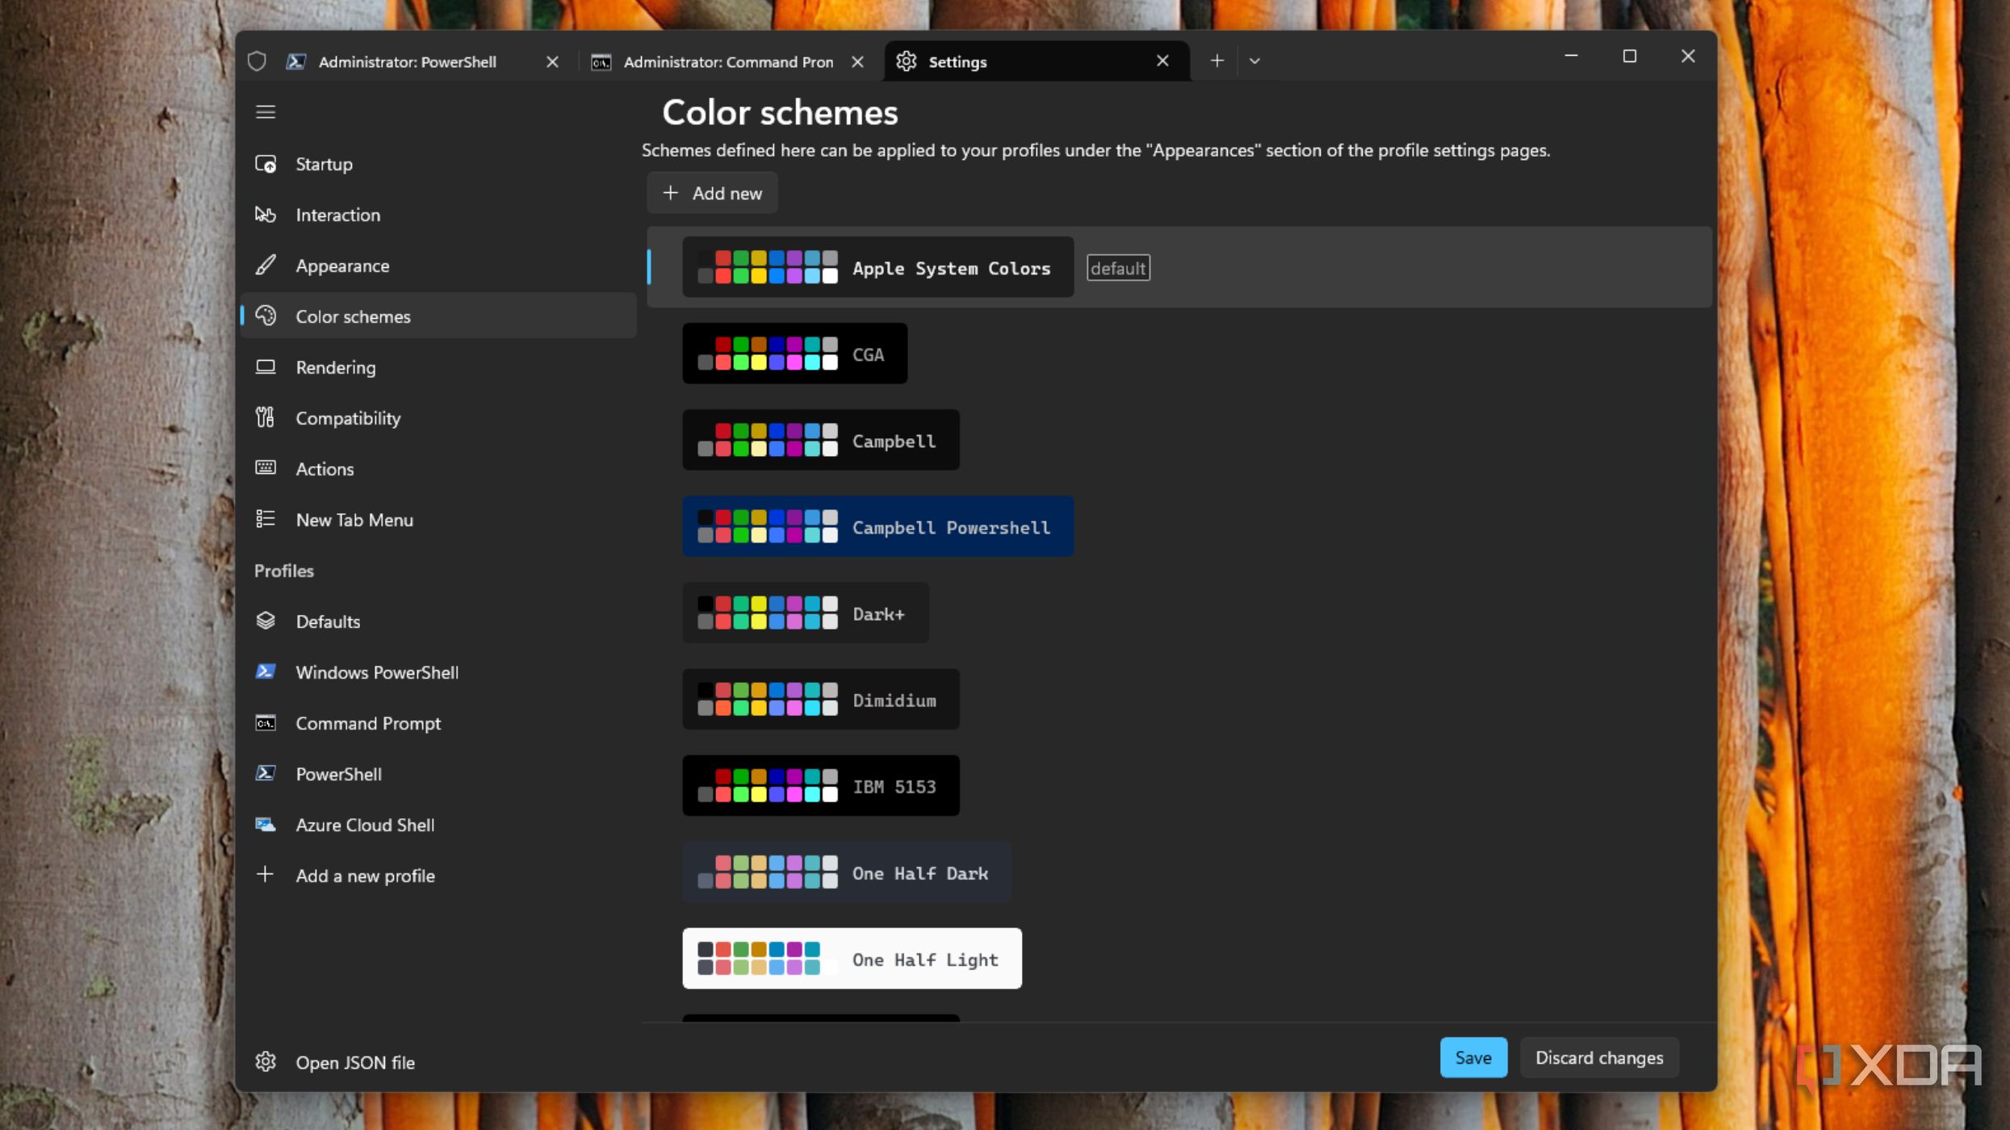The width and height of the screenshot is (2010, 1130).
Task: Open the Azure Cloud Shell profile
Action: (438, 825)
